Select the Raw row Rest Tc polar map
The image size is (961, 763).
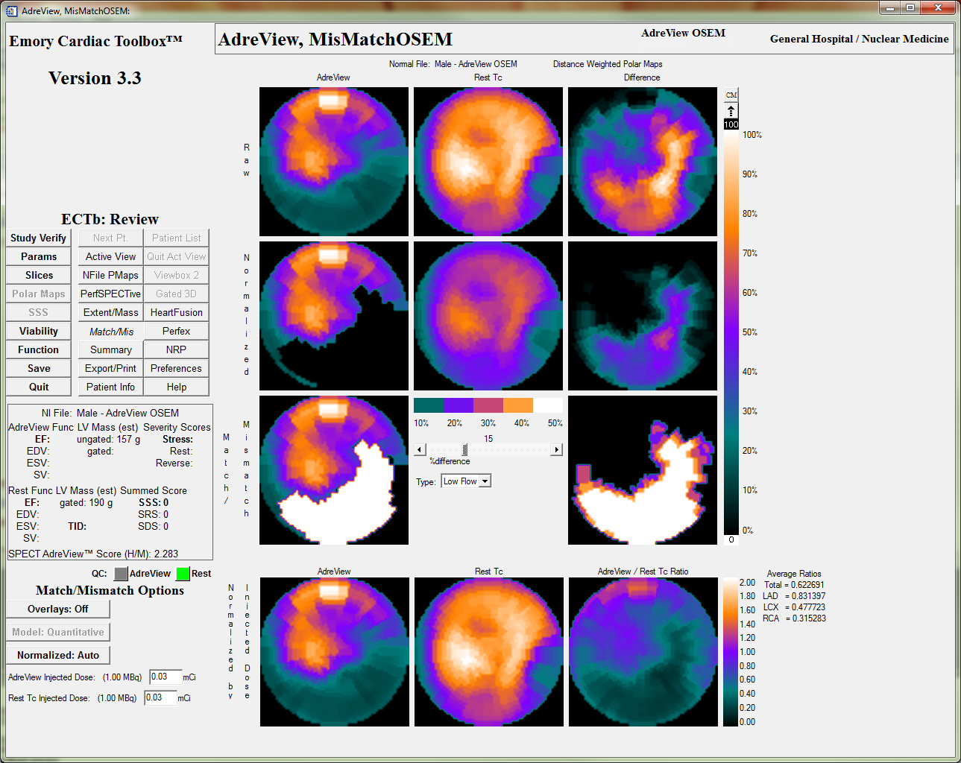point(488,162)
